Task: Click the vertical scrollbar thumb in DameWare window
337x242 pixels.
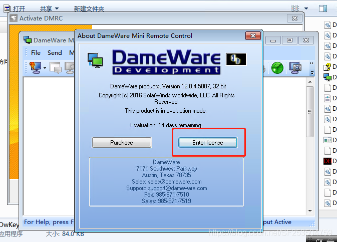Action: pos(309,112)
